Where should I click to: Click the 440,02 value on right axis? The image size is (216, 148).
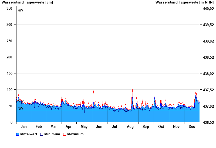[x=208, y=9]
